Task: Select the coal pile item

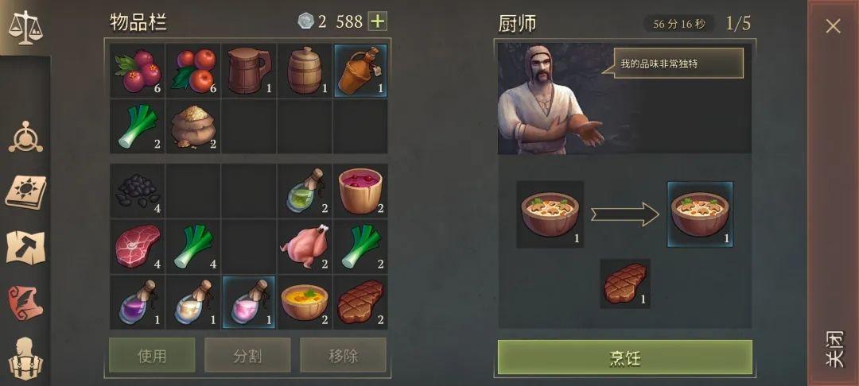Action: tap(138, 191)
